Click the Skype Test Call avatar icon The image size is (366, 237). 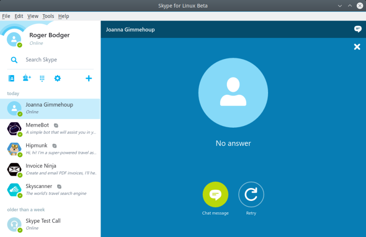point(14,224)
